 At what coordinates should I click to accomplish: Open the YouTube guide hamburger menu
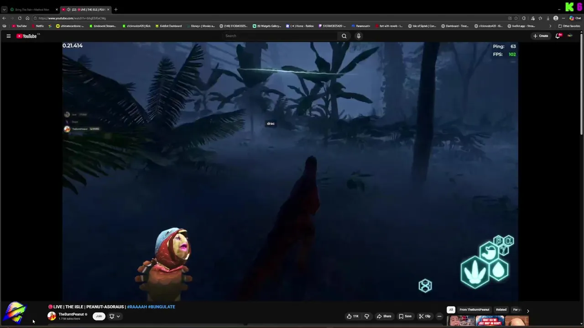pos(8,36)
